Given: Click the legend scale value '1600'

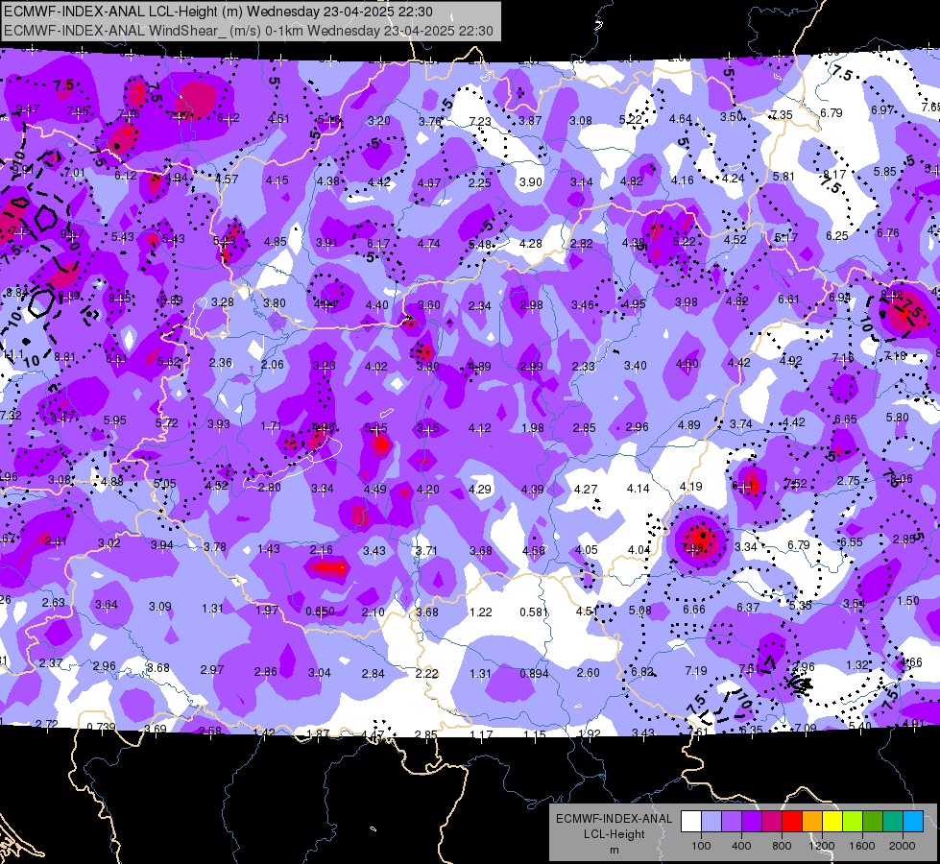Looking at the screenshot, I should pos(862,846).
